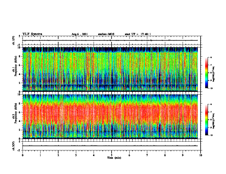Click the "-10" tick on ch.2 colorbar

pos(211,135)
